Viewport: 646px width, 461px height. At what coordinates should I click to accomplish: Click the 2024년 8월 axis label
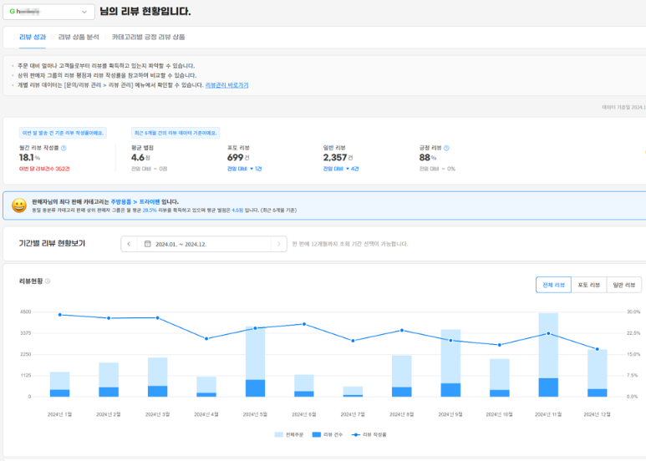402,414
